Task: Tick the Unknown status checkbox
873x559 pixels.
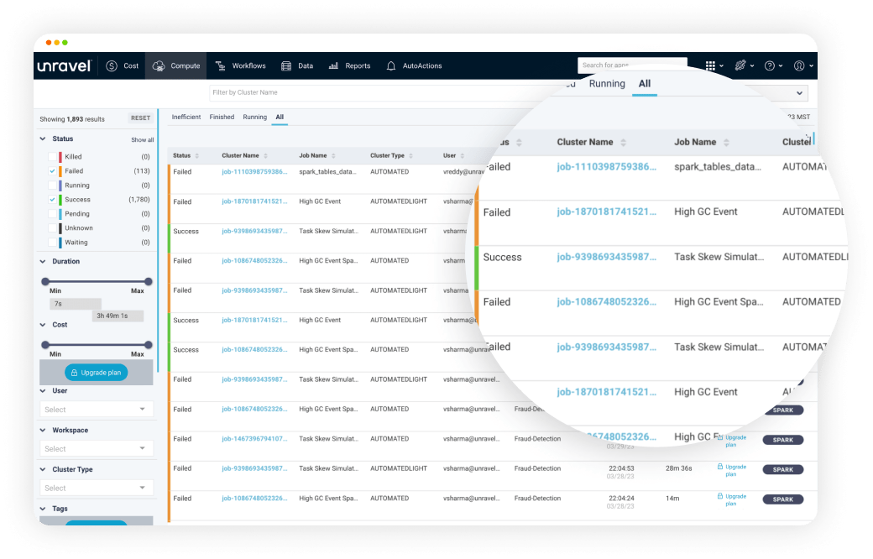Action: pos(52,228)
